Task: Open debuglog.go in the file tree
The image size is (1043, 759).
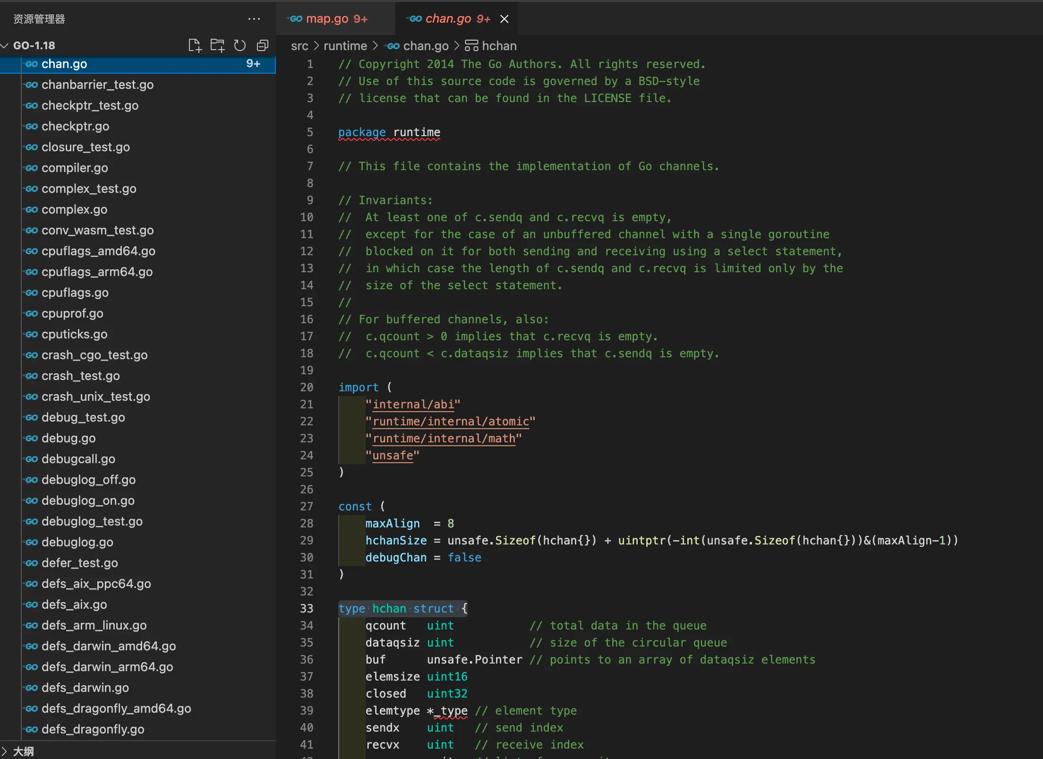Action: [77, 542]
